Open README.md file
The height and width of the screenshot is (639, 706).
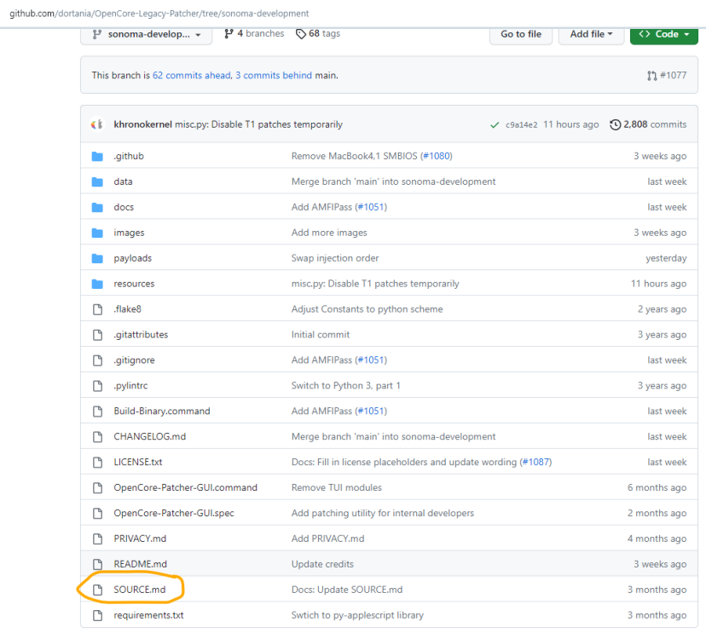coord(141,564)
